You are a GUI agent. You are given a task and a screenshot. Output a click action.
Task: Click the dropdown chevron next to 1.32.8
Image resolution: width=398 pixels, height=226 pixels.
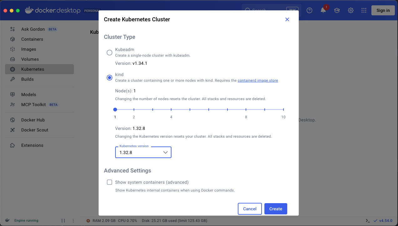point(166,152)
